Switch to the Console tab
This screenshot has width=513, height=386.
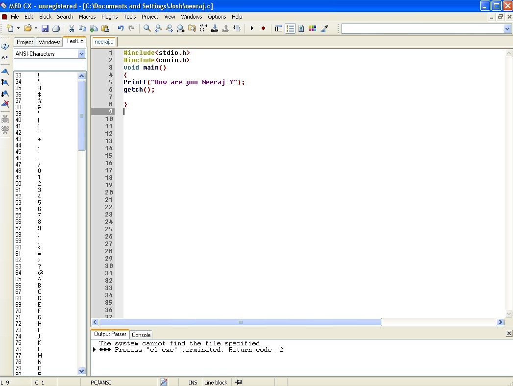click(141, 335)
